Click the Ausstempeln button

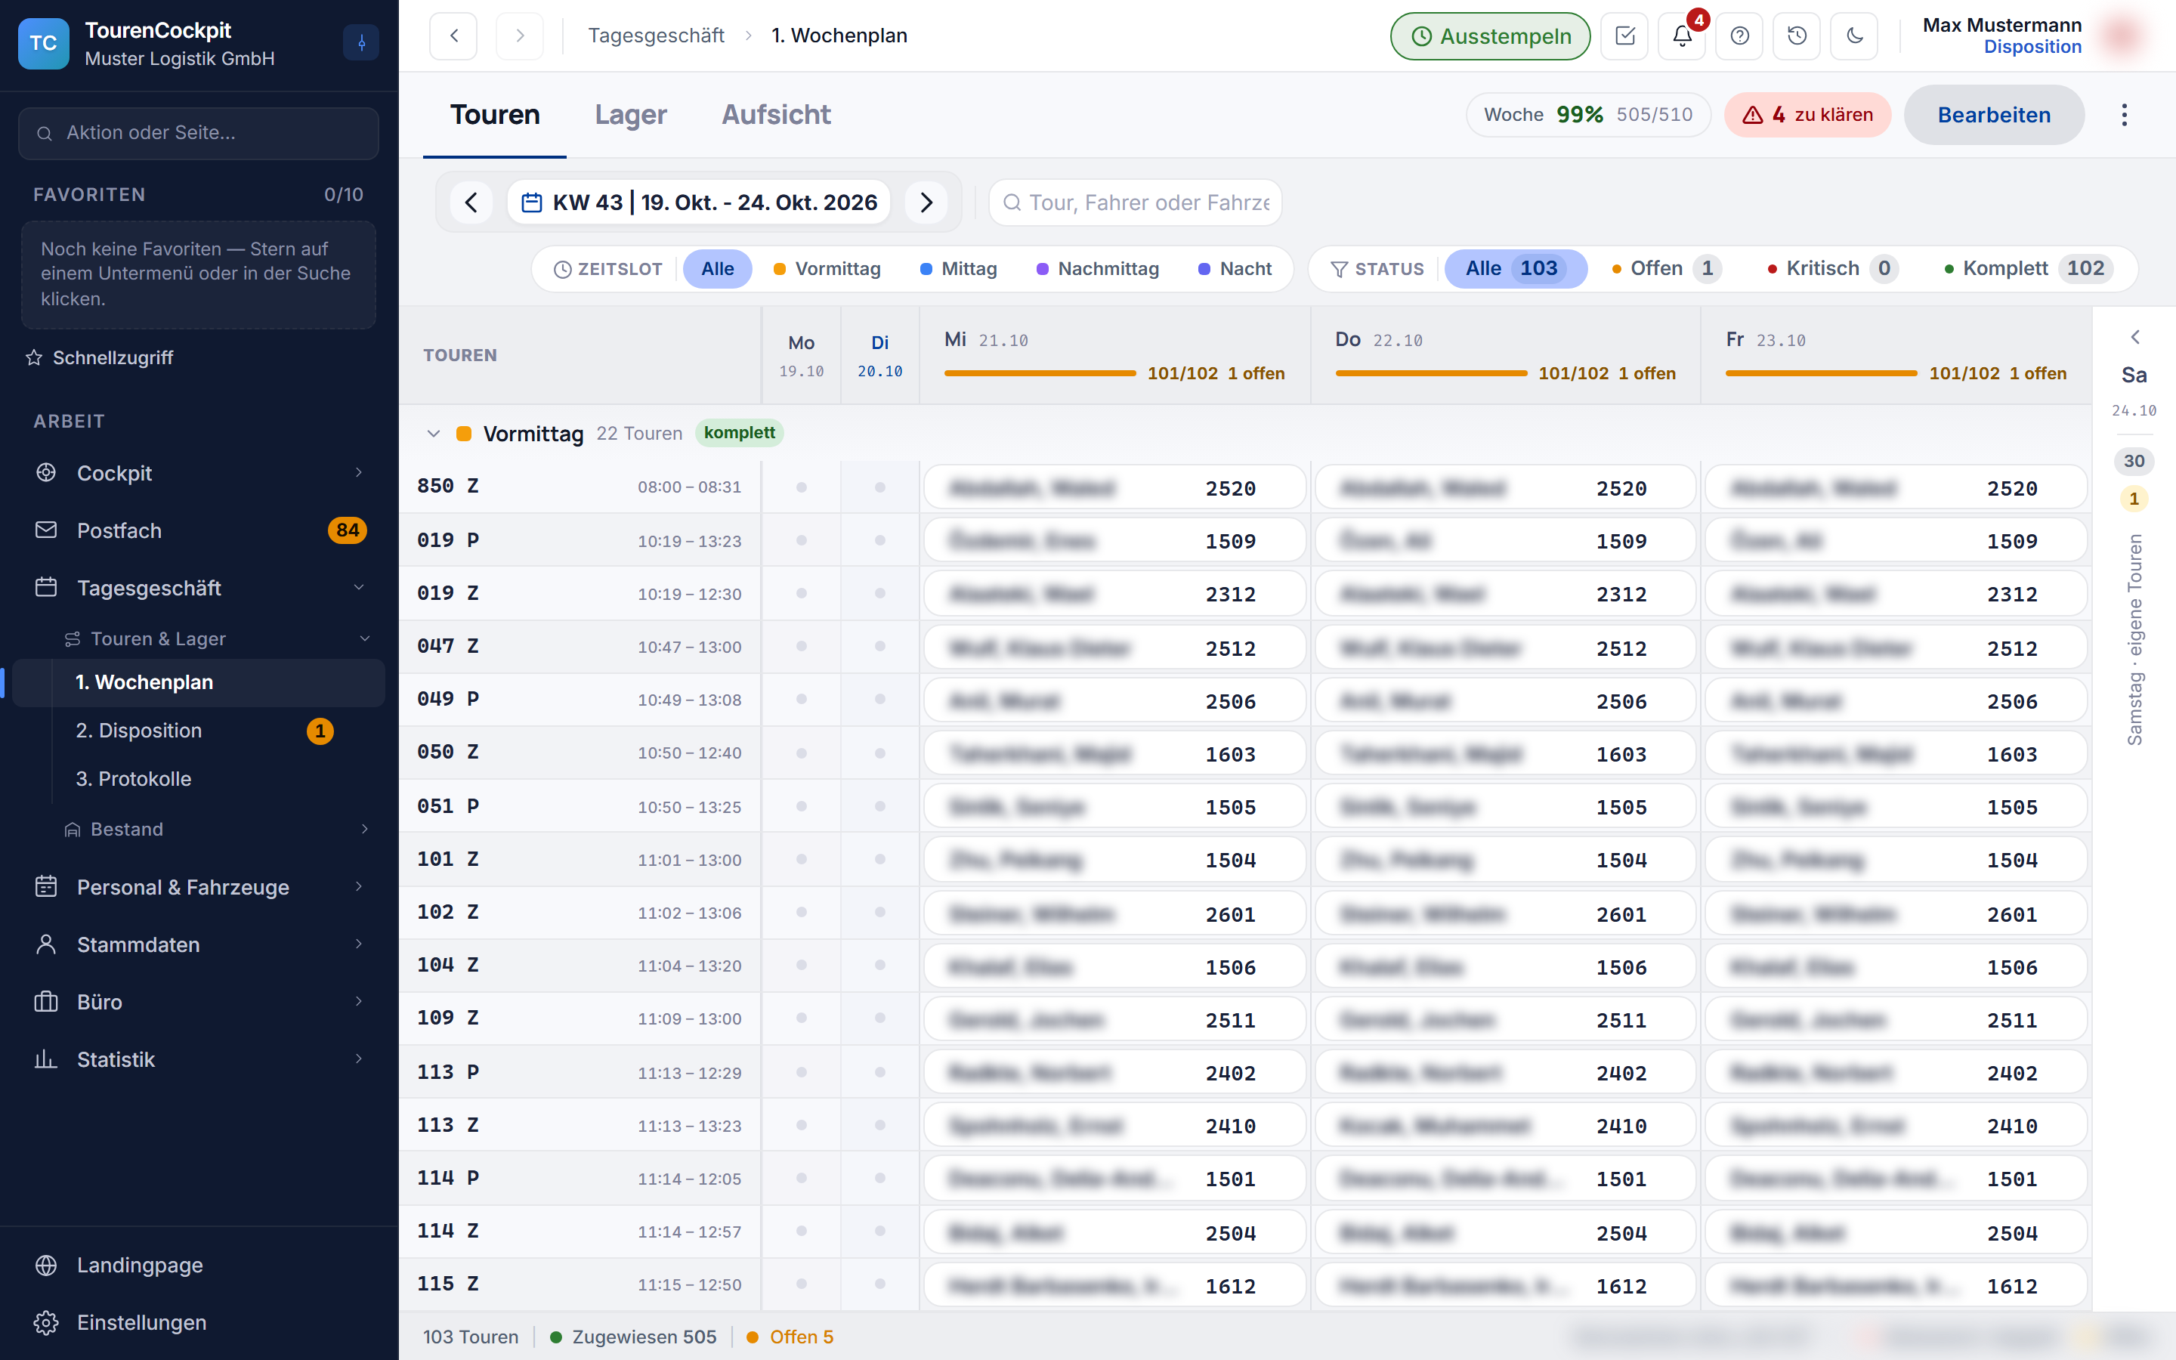(1490, 36)
